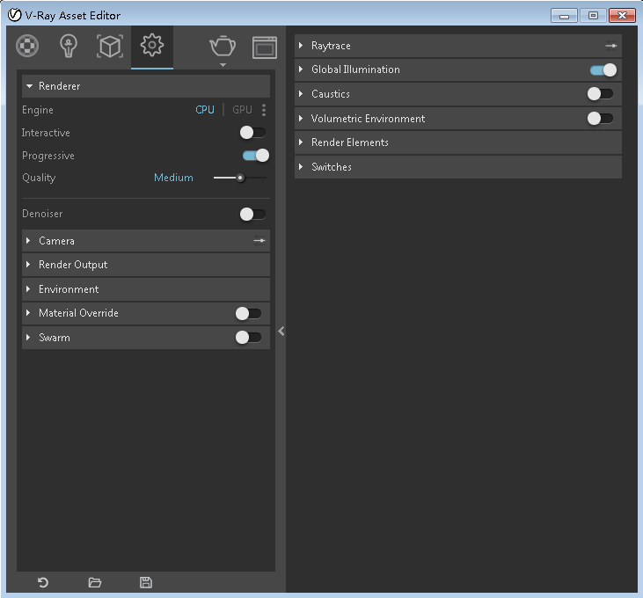Expand the Camera section

pos(56,241)
